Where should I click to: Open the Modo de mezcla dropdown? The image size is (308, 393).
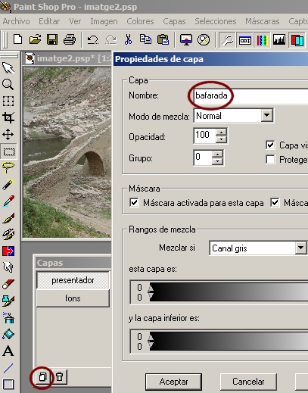[267, 116]
